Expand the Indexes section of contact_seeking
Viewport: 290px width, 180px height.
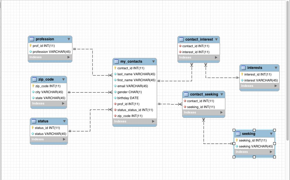tap(221, 113)
